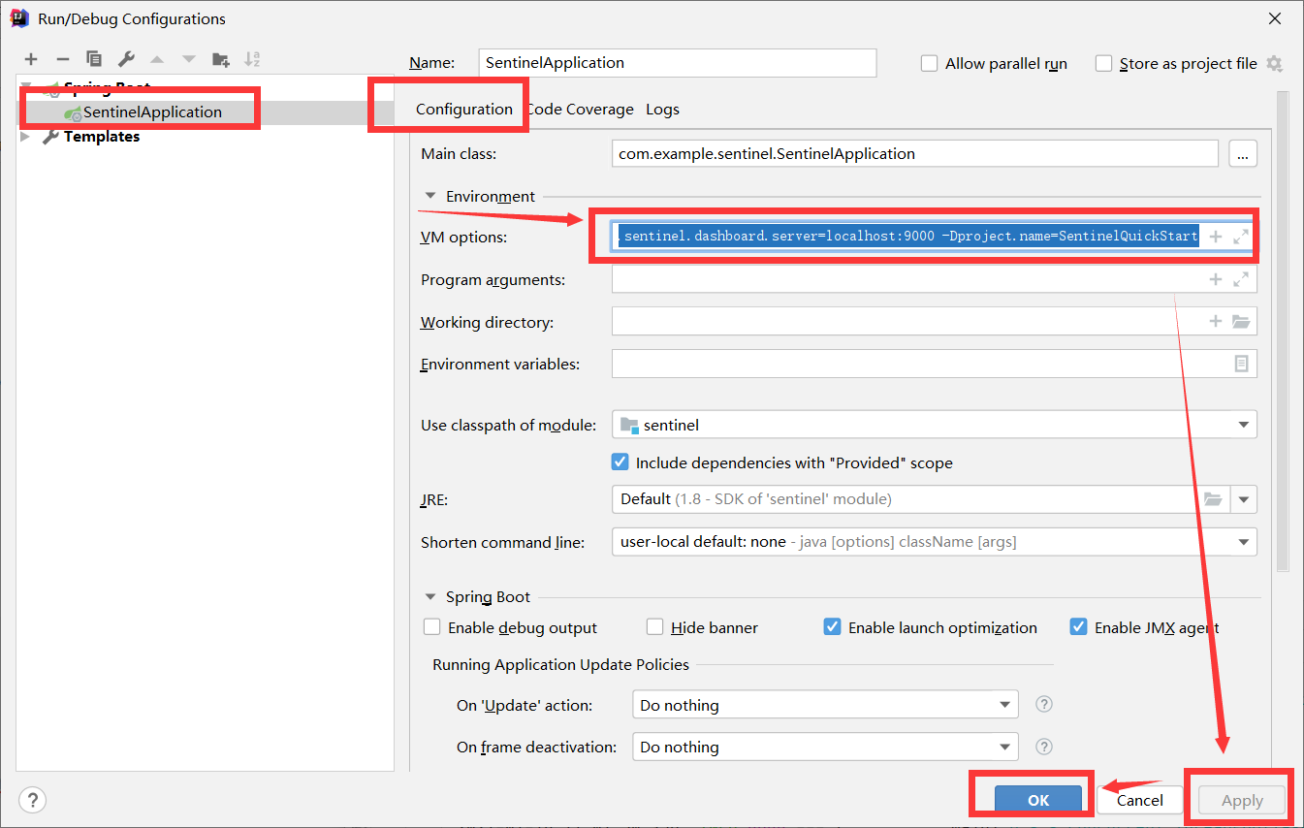
Task: Close the Run/Debug Configurations dialog
Action: point(1273,18)
